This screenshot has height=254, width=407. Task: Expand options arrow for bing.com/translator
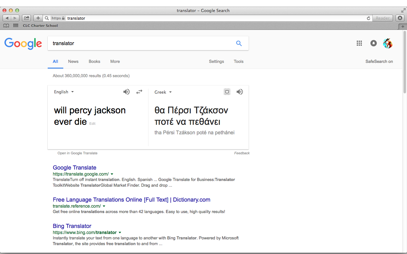[x=120, y=232]
